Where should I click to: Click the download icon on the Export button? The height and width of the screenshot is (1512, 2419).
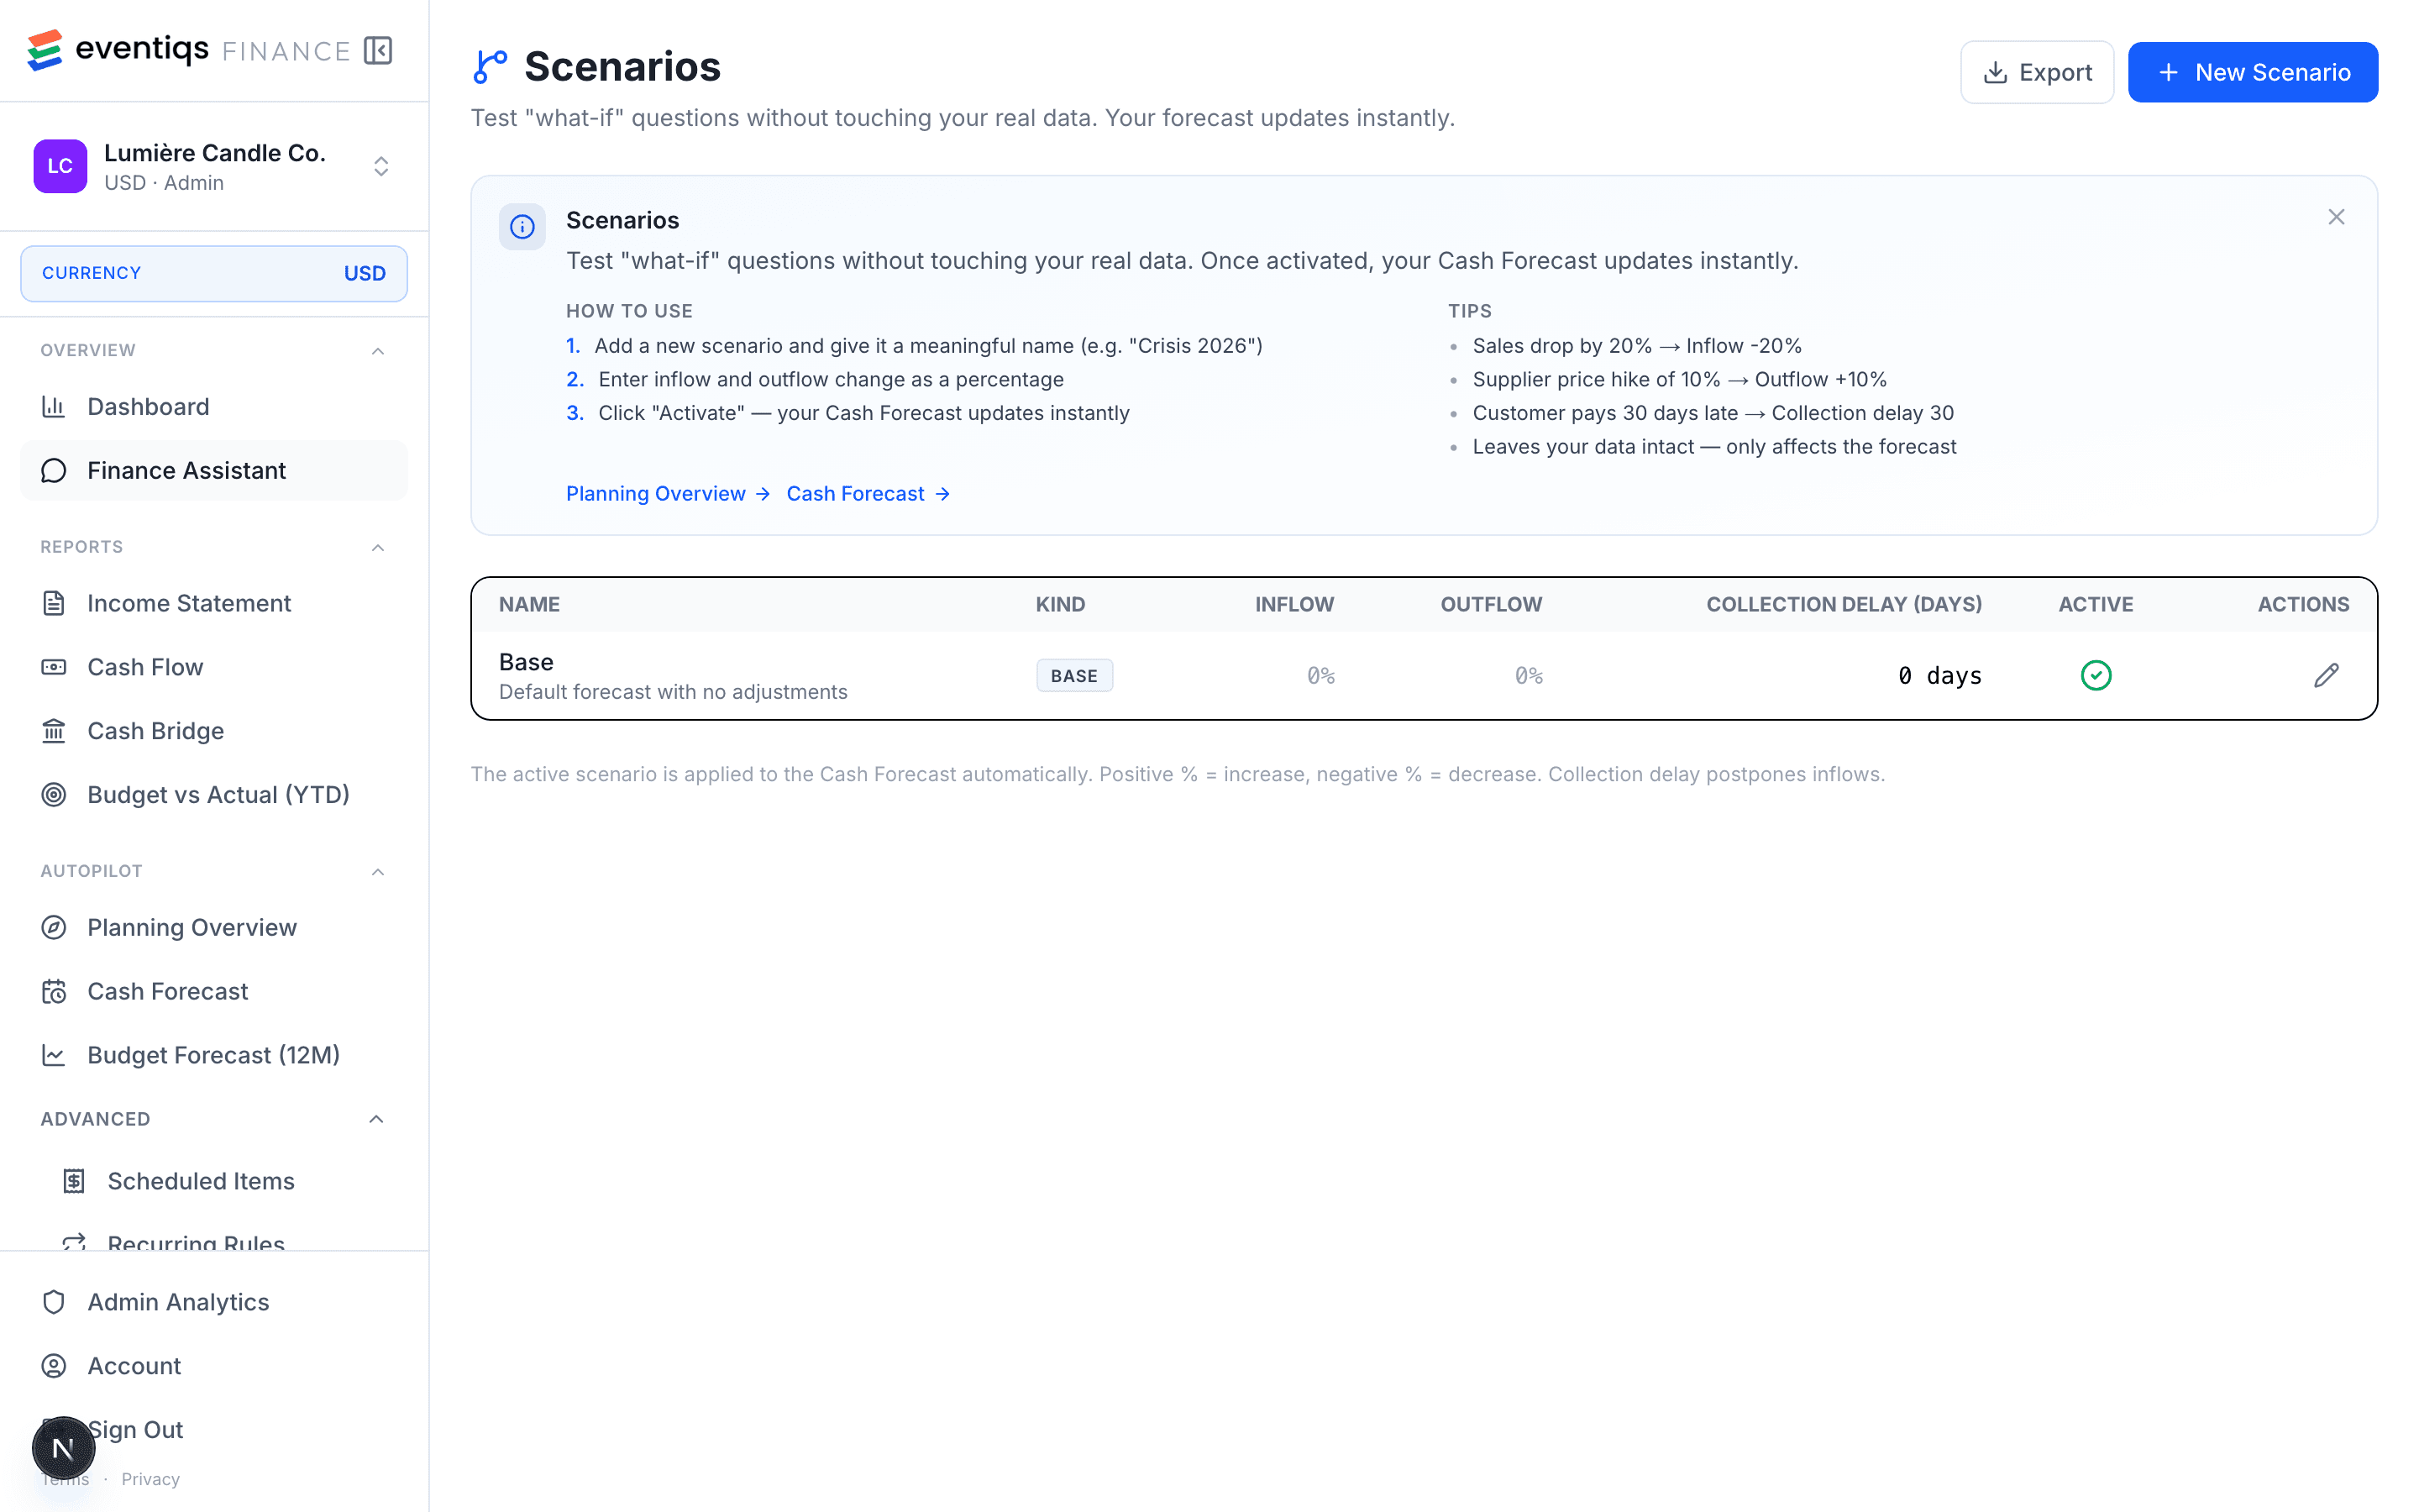pyautogui.click(x=1997, y=71)
